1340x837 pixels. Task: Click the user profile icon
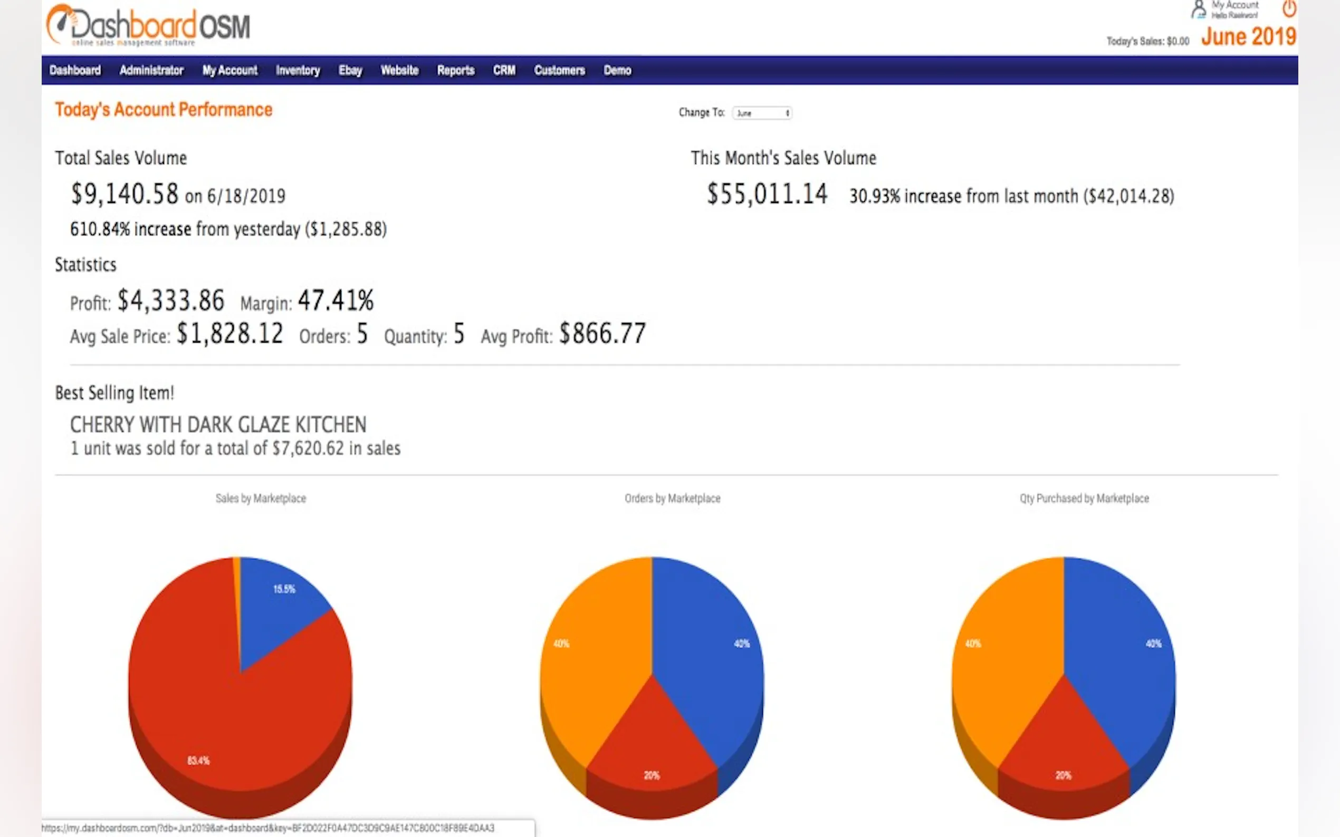tap(1198, 9)
